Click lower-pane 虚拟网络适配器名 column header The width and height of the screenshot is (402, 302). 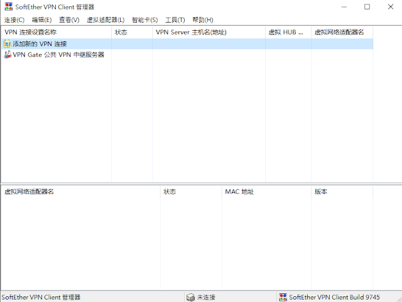pyautogui.click(x=80, y=191)
